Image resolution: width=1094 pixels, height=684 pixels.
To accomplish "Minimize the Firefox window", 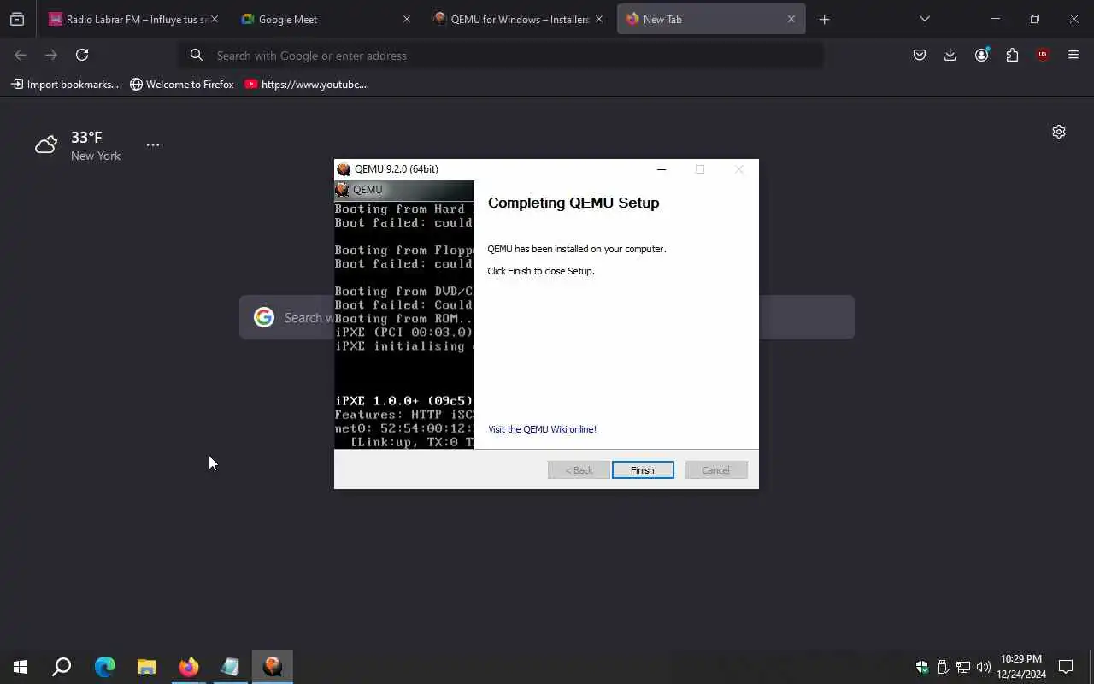I will coord(995,19).
